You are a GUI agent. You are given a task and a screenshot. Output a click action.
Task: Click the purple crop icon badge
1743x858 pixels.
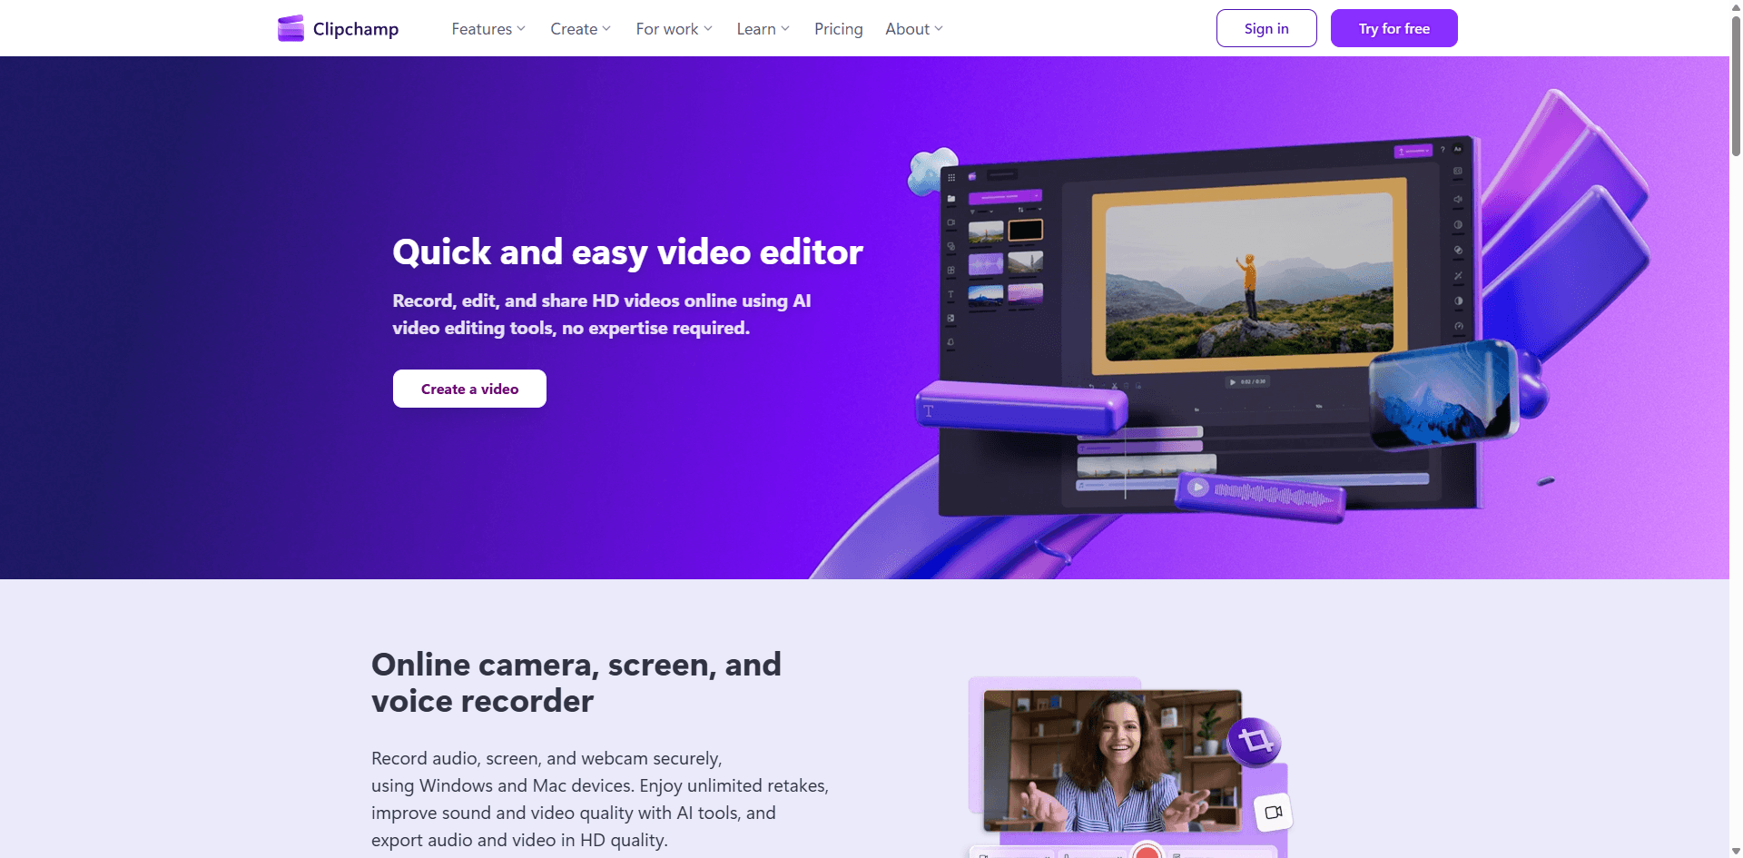click(x=1256, y=742)
